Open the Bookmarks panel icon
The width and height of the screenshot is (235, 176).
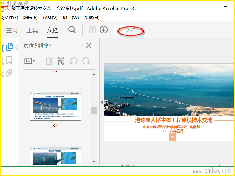(x=9, y=60)
